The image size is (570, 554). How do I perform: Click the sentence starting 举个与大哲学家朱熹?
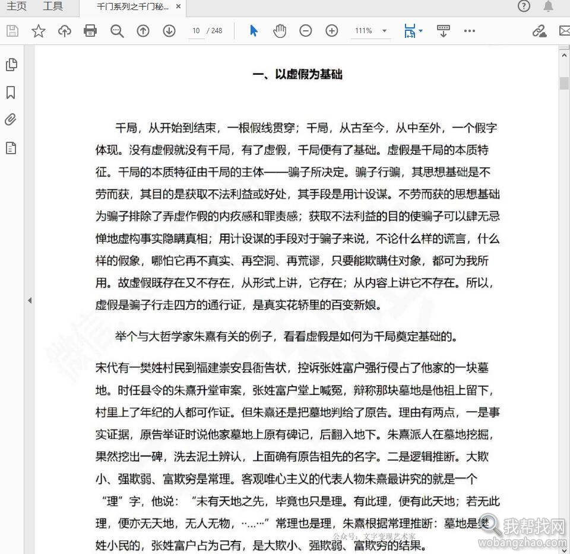(286, 336)
